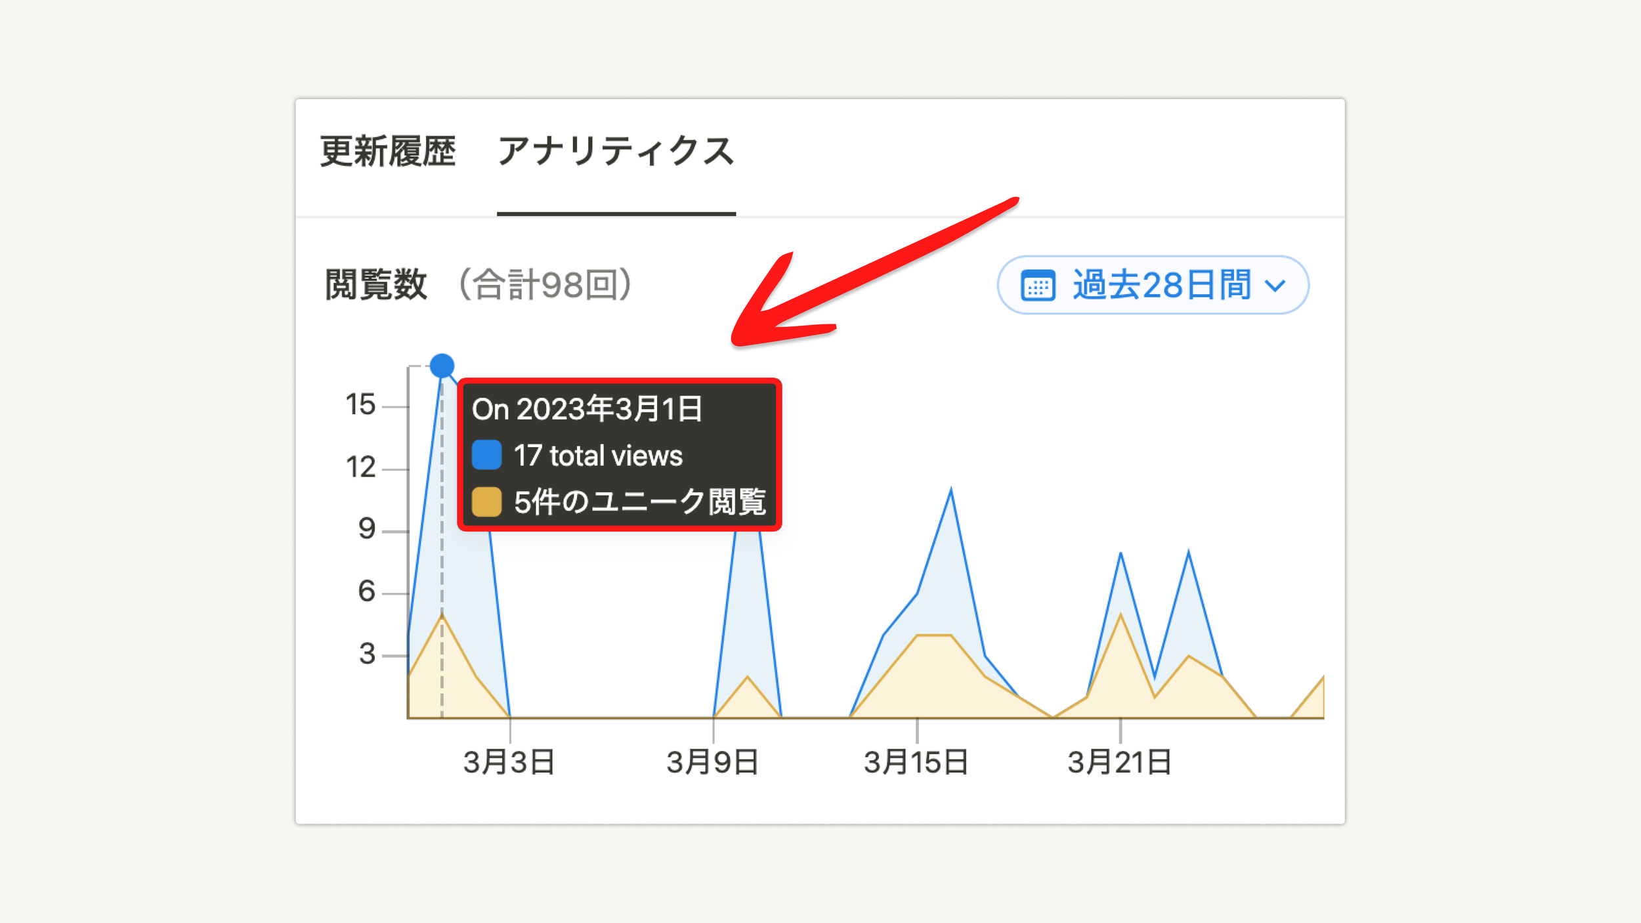Click the 閲覧数 heading text
1641x923 pixels.
tap(376, 285)
